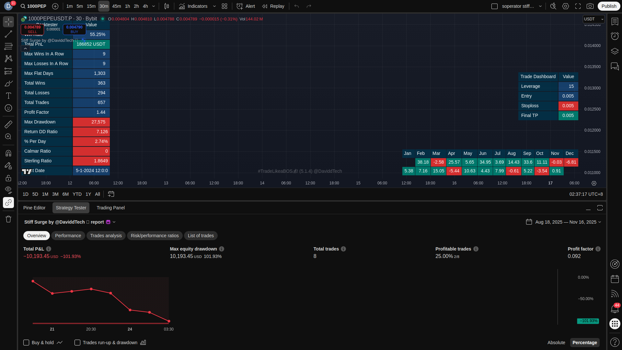The height and width of the screenshot is (350, 622).
Task: Select the trend line drawing tool
Action: (8, 34)
